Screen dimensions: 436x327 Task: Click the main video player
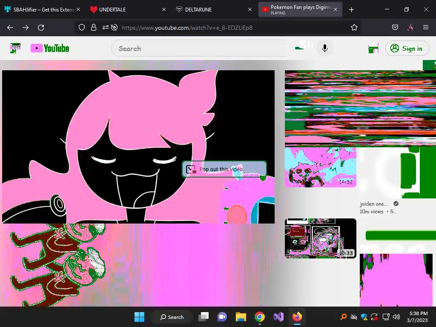[x=138, y=146]
